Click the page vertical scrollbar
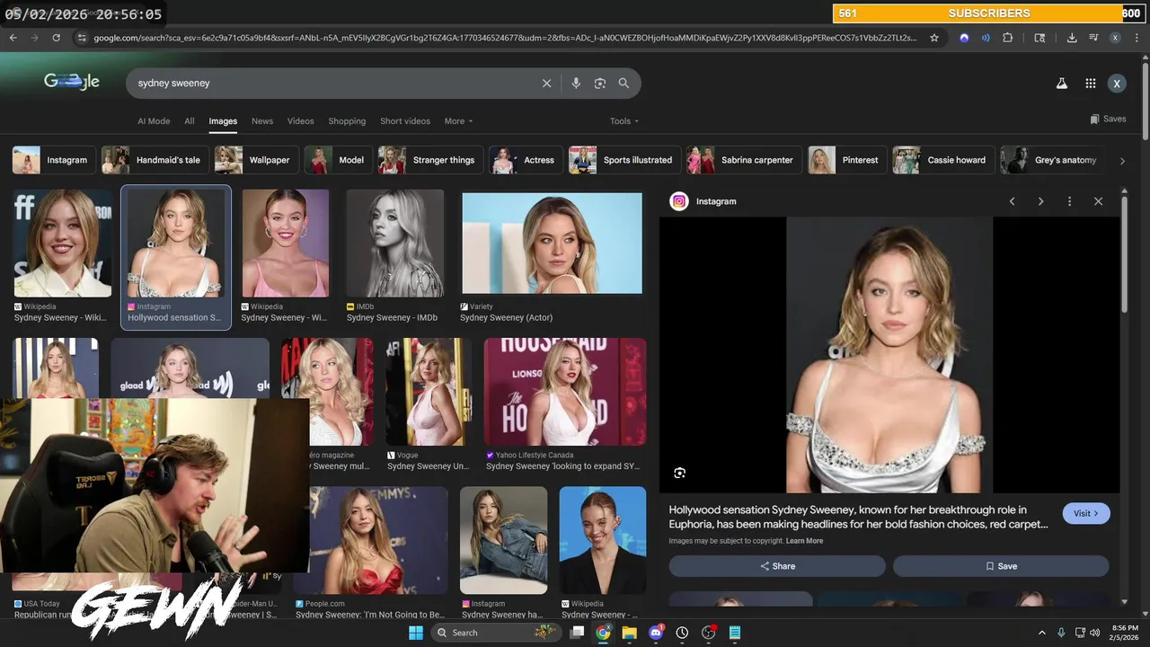 click(1145, 99)
